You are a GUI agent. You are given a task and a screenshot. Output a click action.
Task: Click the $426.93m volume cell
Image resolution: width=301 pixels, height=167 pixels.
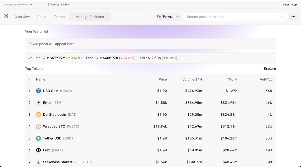click(194, 91)
